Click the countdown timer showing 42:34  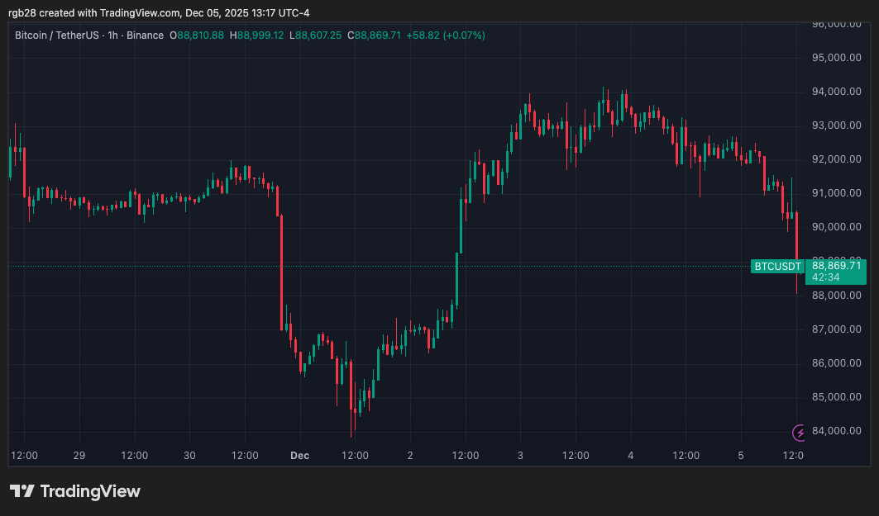coord(827,277)
